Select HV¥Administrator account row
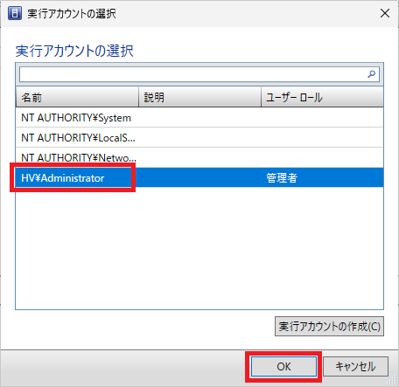Image resolution: width=399 pixels, height=387 pixels. [x=199, y=177]
